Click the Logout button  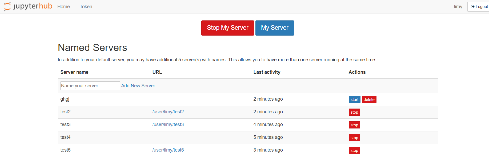point(479,7)
